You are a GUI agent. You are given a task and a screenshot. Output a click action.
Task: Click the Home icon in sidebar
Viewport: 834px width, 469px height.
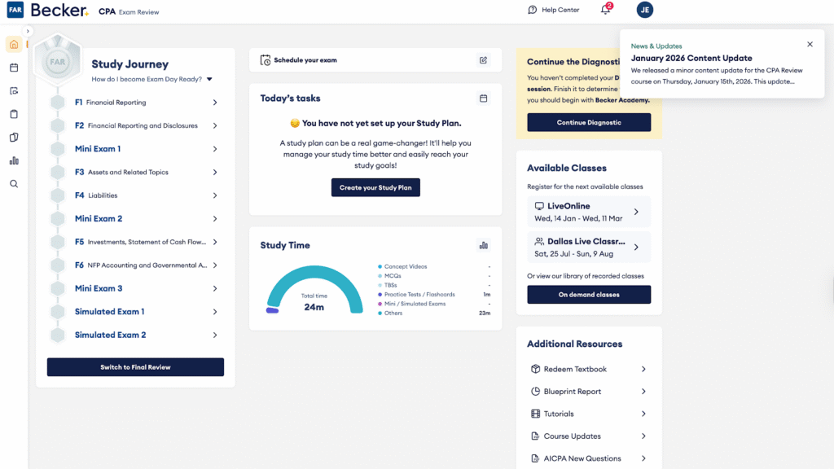14,44
